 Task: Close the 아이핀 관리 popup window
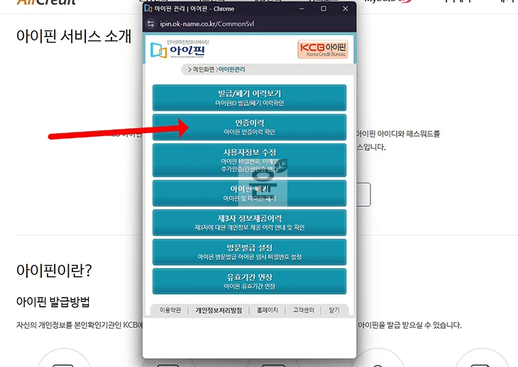coord(346,9)
